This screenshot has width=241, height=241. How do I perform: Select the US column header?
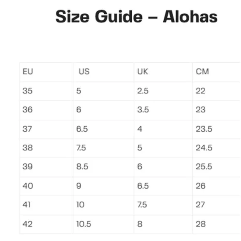click(103, 72)
